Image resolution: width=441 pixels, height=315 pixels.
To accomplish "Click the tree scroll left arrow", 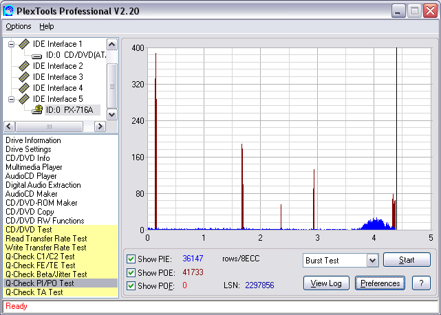I will [x=9, y=127].
